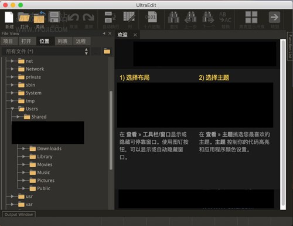Click the find next binoculars icon
The image size is (293, 226).
pyautogui.click(x=209, y=17)
